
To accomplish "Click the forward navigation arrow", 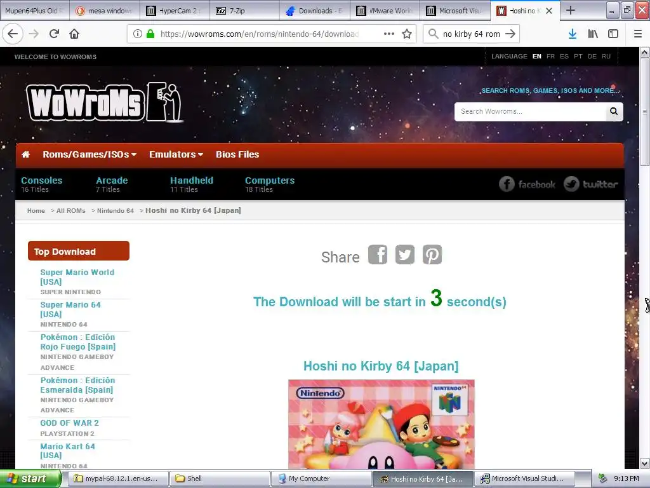I will 34,34.
